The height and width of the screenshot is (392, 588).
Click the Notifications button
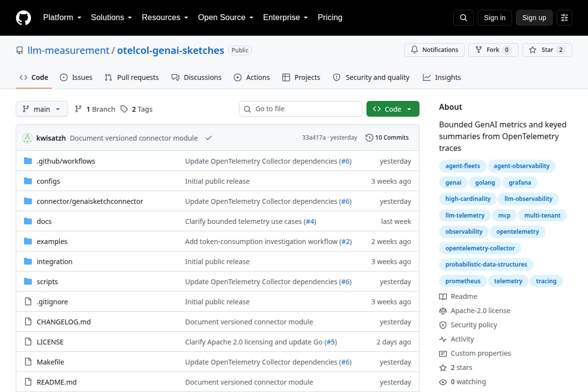tap(435, 50)
